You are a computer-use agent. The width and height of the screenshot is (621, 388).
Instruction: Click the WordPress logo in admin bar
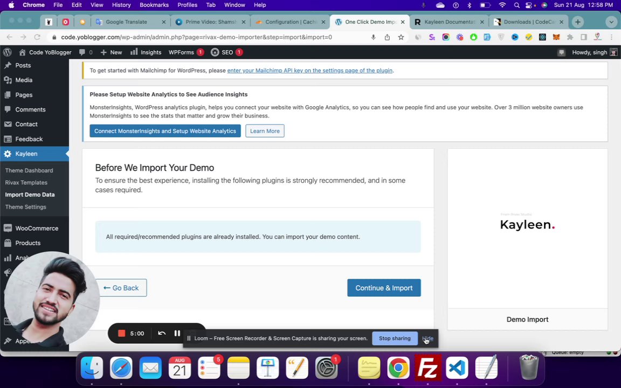click(x=7, y=52)
